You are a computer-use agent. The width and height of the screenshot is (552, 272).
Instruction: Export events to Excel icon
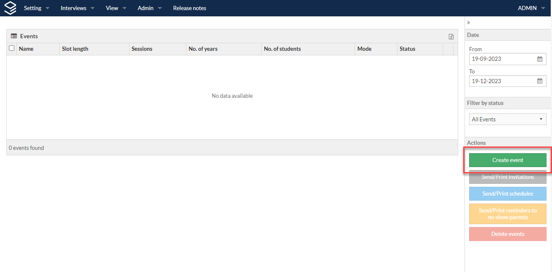tap(451, 37)
